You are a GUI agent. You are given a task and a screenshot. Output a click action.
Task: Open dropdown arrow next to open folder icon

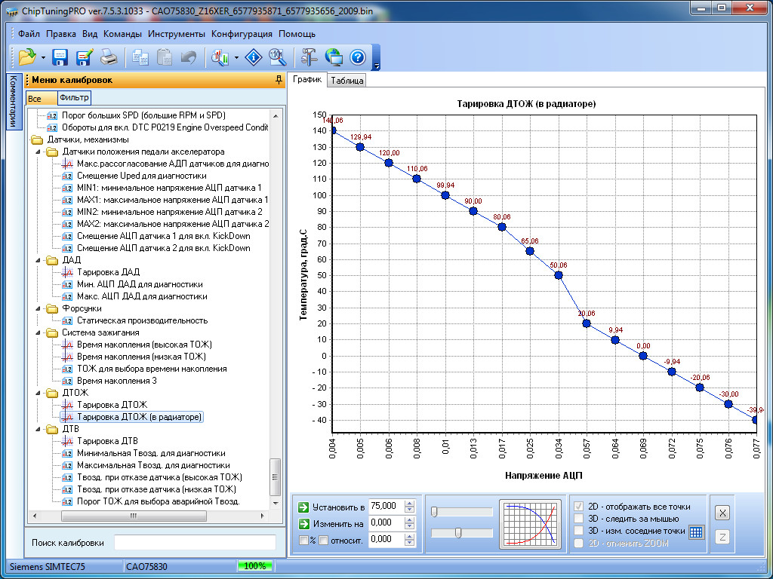(44, 57)
